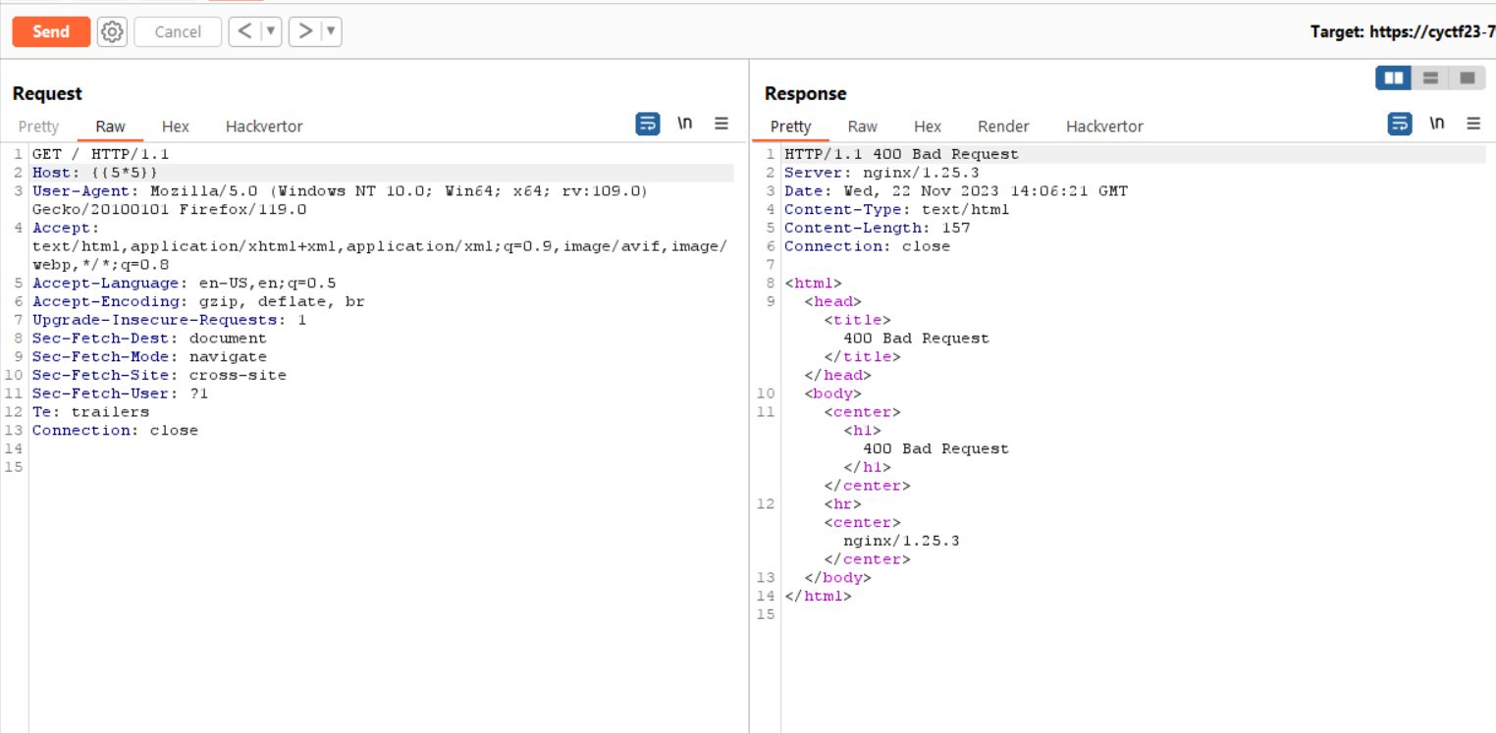Switch Request view to Hex tab
This screenshot has height=733, width=1496.
pyautogui.click(x=176, y=127)
